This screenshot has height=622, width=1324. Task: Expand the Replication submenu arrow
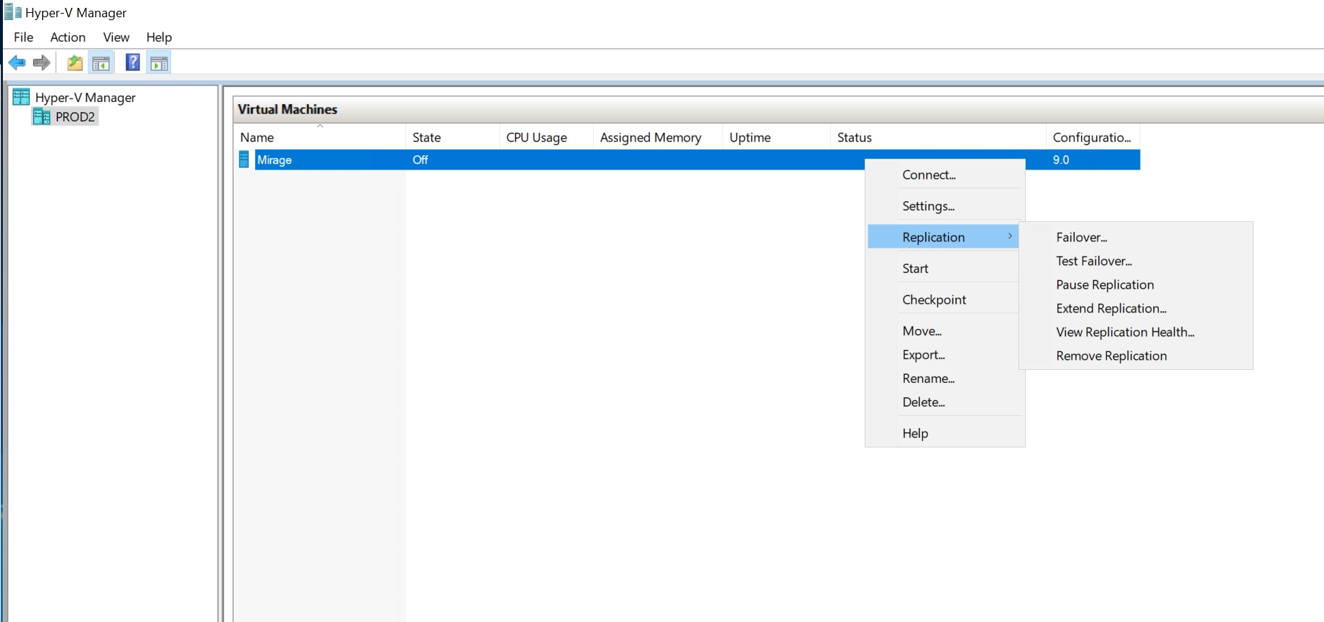(1010, 236)
